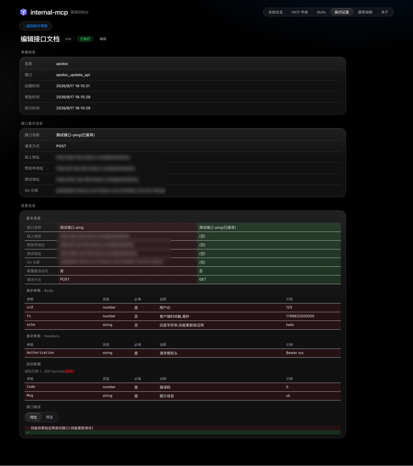
Task: Click the (空) value in 预发布地址 diff row
Action: point(202,245)
